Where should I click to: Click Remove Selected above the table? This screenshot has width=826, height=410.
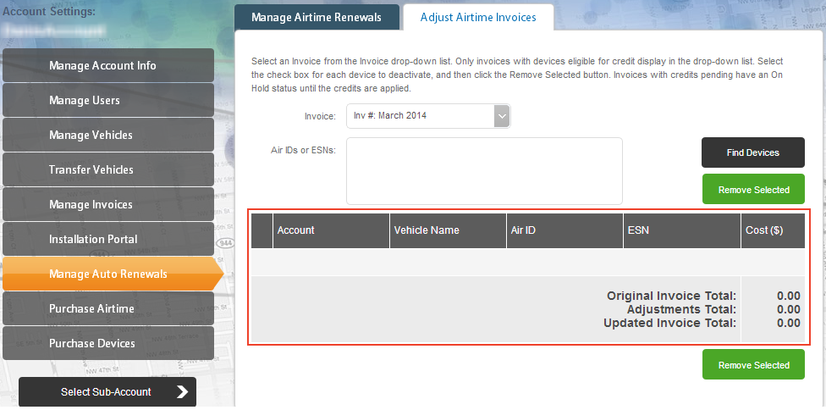pos(753,189)
